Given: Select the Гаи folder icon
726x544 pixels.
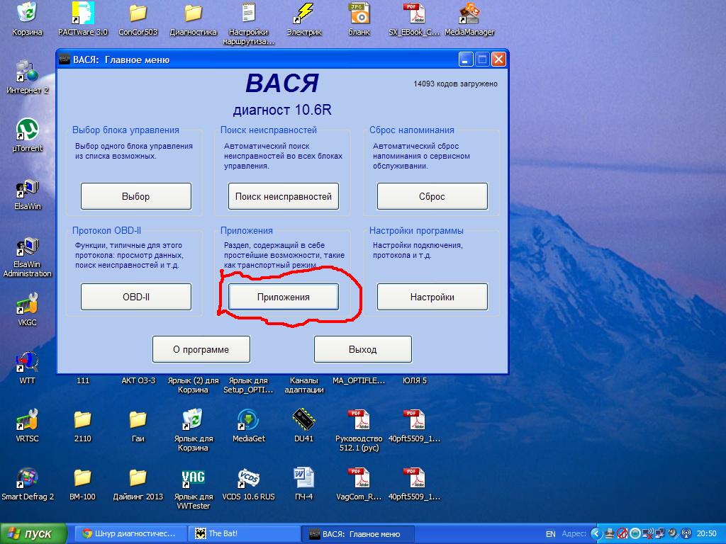Looking at the screenshot, I should [138, 420].
